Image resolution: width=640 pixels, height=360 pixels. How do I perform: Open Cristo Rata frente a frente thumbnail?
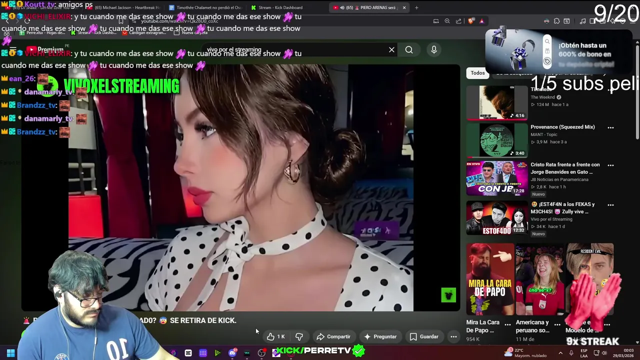pos(496,178)
